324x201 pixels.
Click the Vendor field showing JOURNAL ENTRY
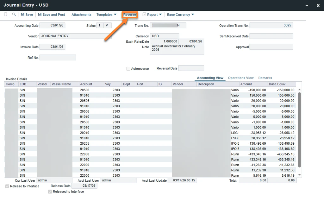(x=75, y=36)
